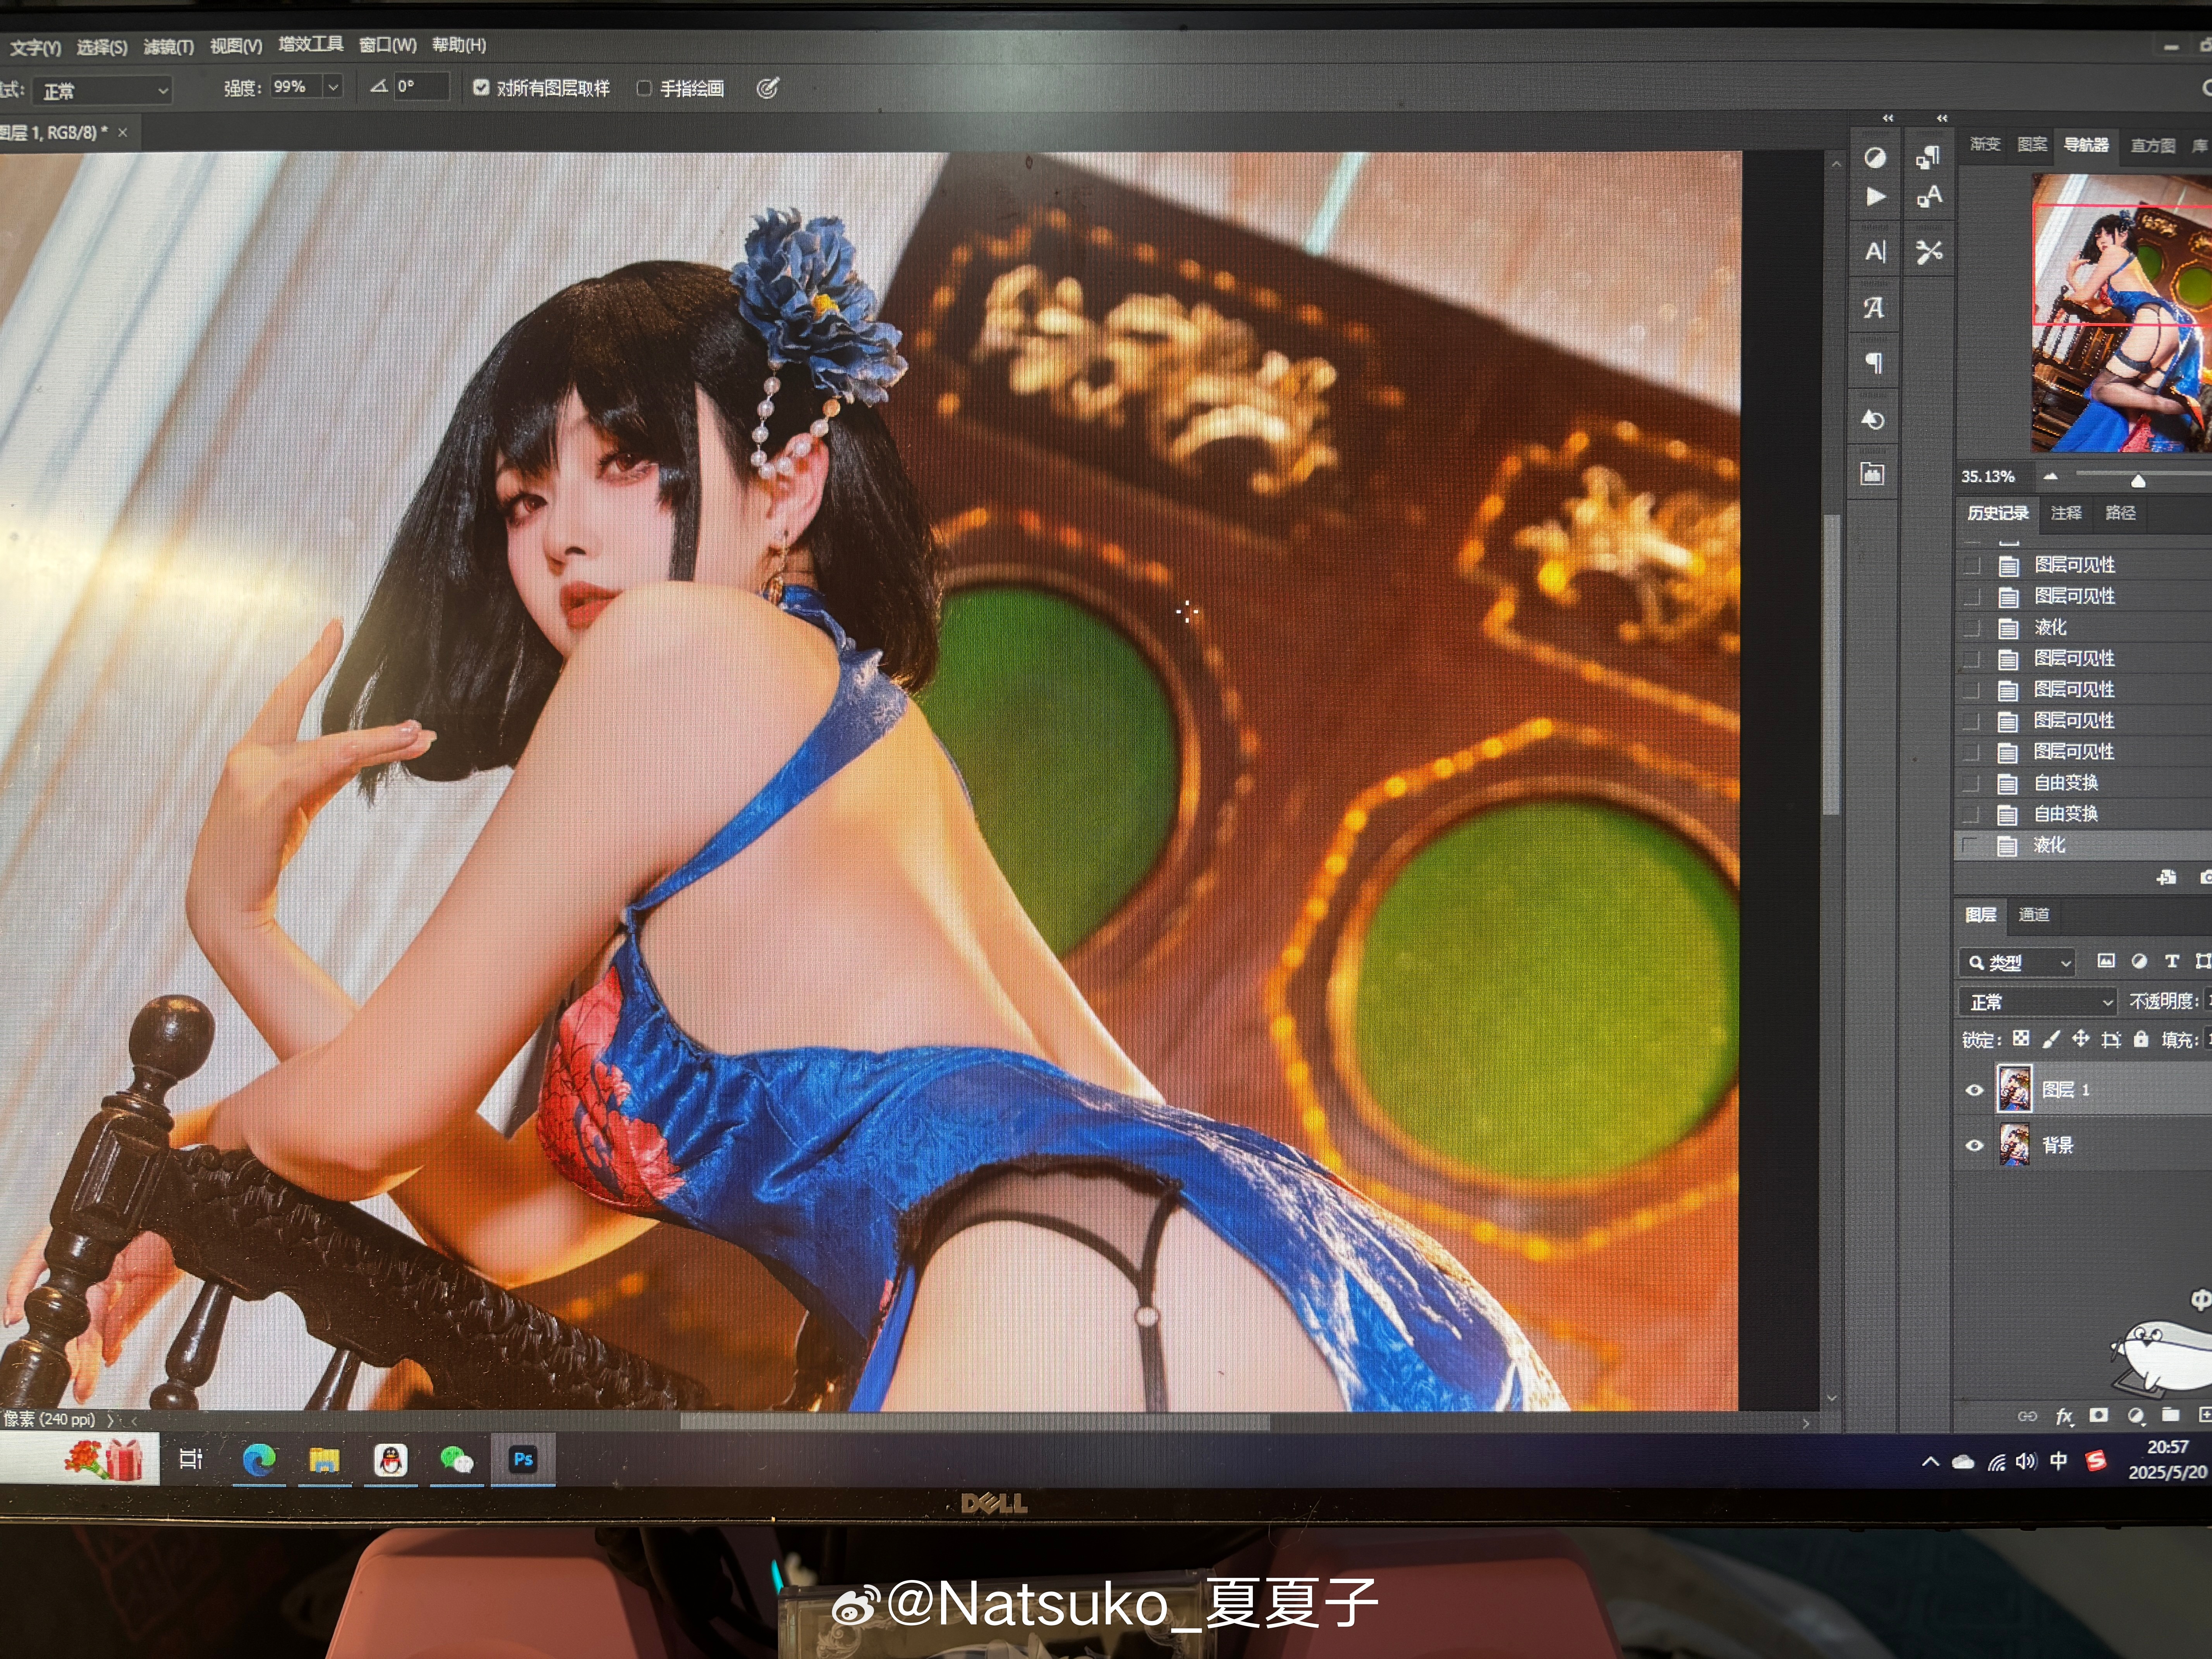The height and width of the screenshot is (1659, 2212).
Task: Click the link layers chain icon
Action: [2027, 1416]
